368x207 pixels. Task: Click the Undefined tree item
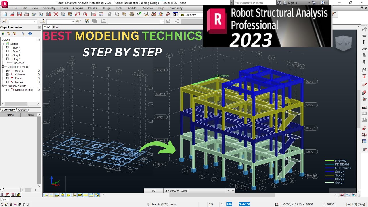pos(18,63)
